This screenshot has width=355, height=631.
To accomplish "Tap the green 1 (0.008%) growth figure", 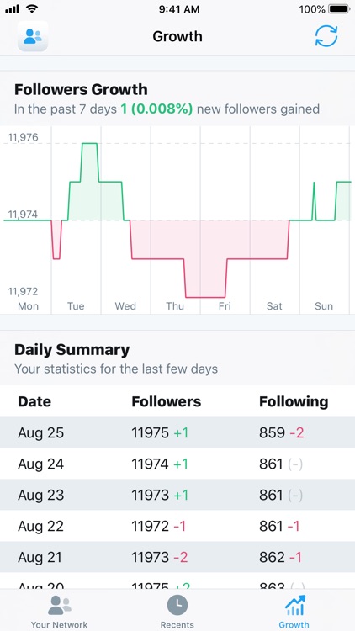I will pyautogui.click(x=156, y=109).
